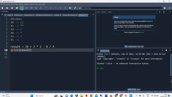Switch to the Plots tab
172x97 pixels.
pyautogui.click(x=139, y=47)
